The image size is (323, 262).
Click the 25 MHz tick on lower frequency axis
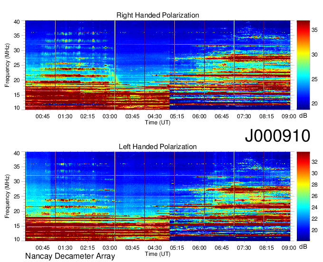(17, 196)
